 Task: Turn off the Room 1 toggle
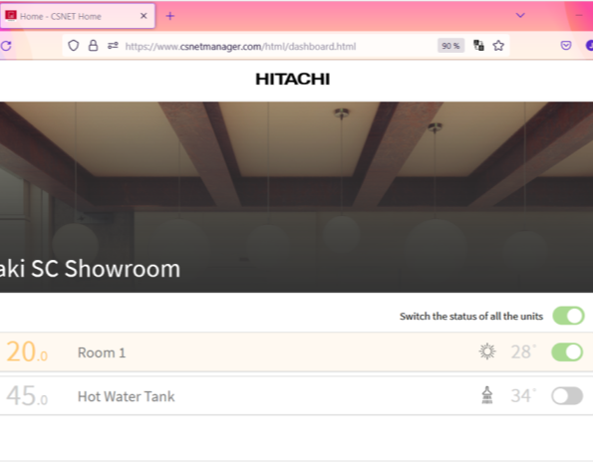pos(567,352)
